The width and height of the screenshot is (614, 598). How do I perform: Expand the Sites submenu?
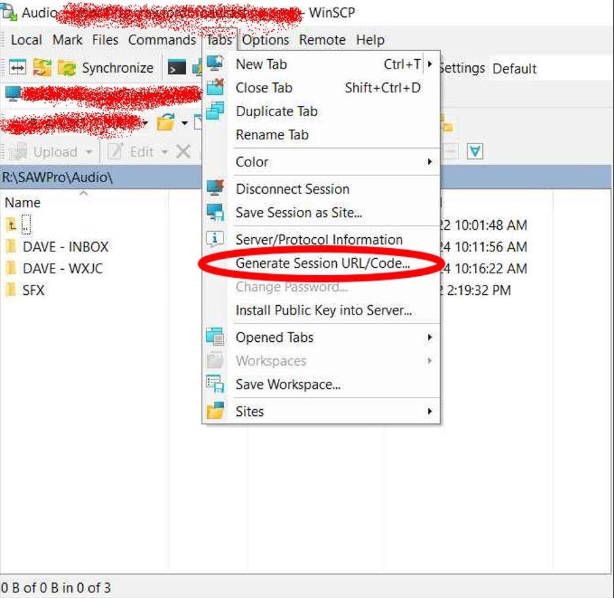click(x=321, y=411)
